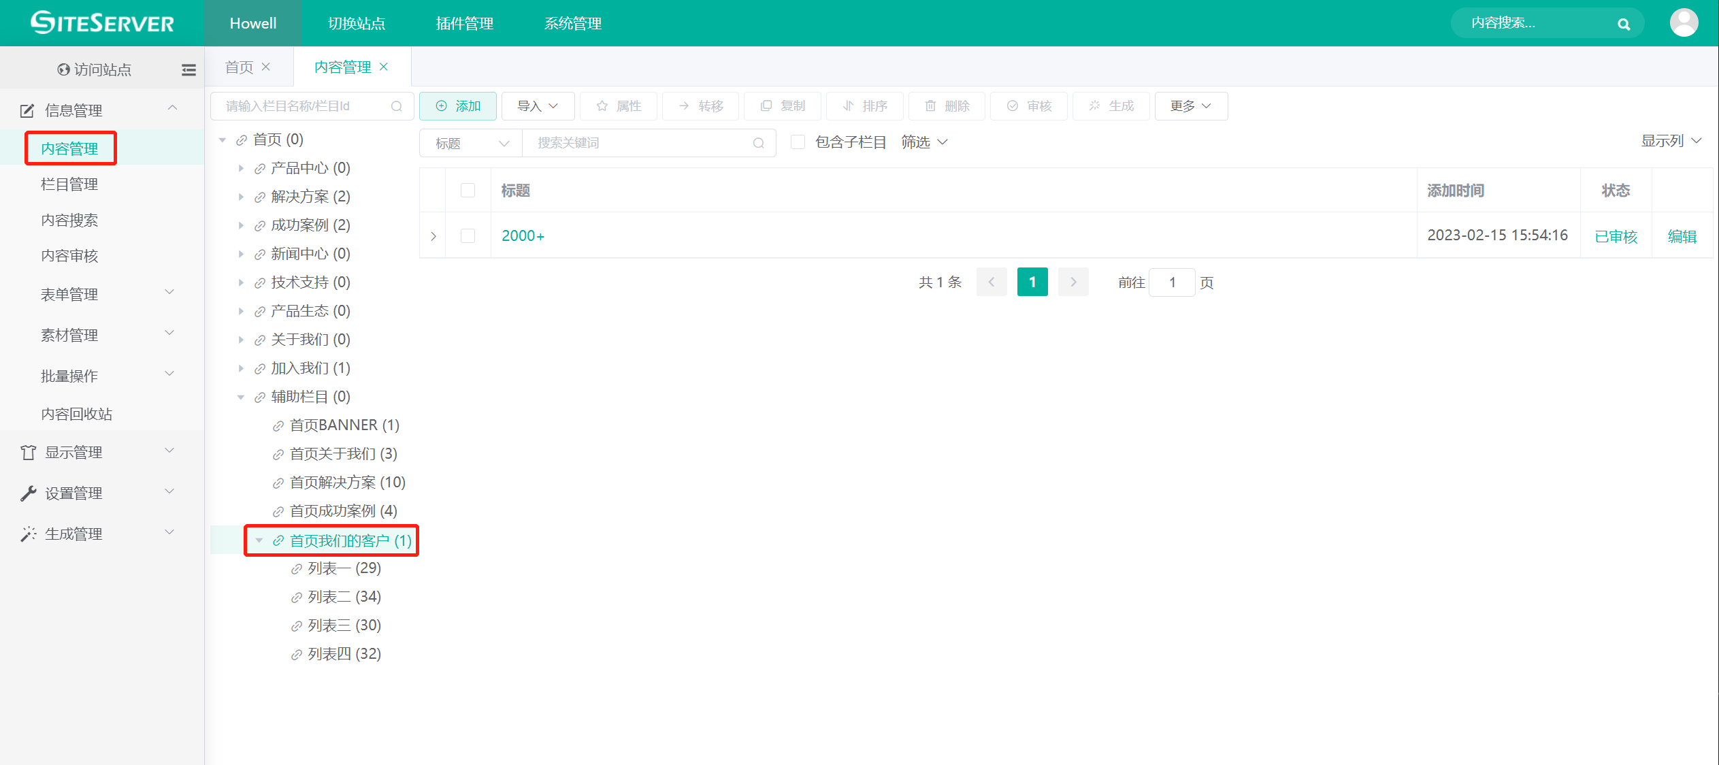
Task: Click the 生成 (generate) icon in toolbar
Action: click(x=1094, y=106)
